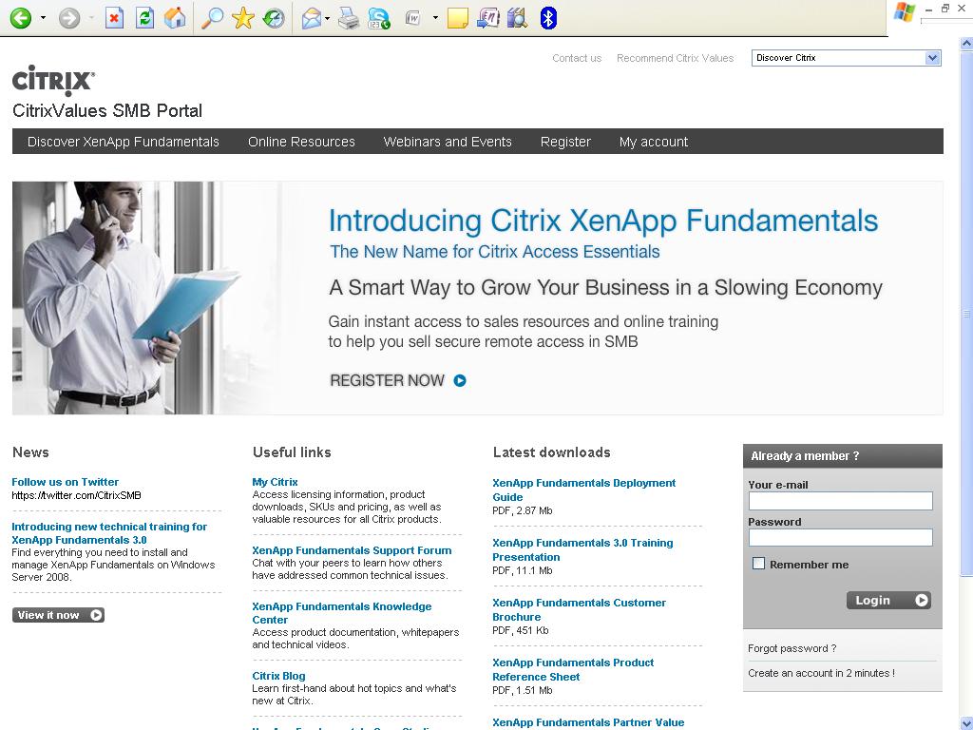The height and width of the screenshot is (730, 973).
Task: Open the Online Resources menu item
Action: (x=301, y=142)
